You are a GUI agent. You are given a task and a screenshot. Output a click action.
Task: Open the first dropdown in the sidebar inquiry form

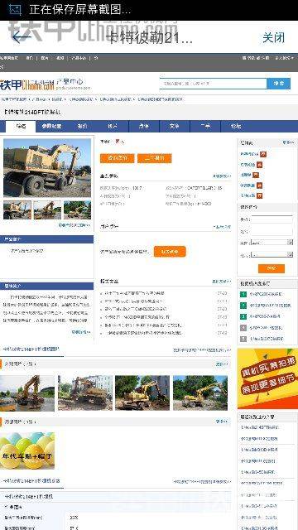click(x=272, y=243)
